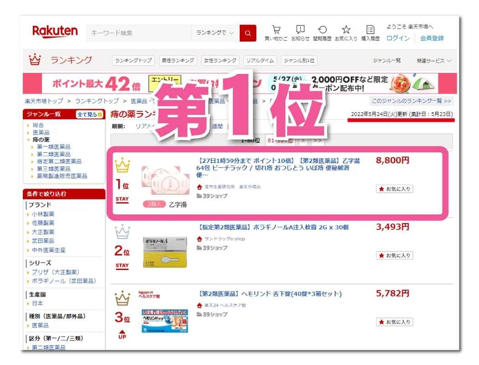The image size is (479, 365).
Task: Click the ranking crown icon
Action: coord(35,60)
